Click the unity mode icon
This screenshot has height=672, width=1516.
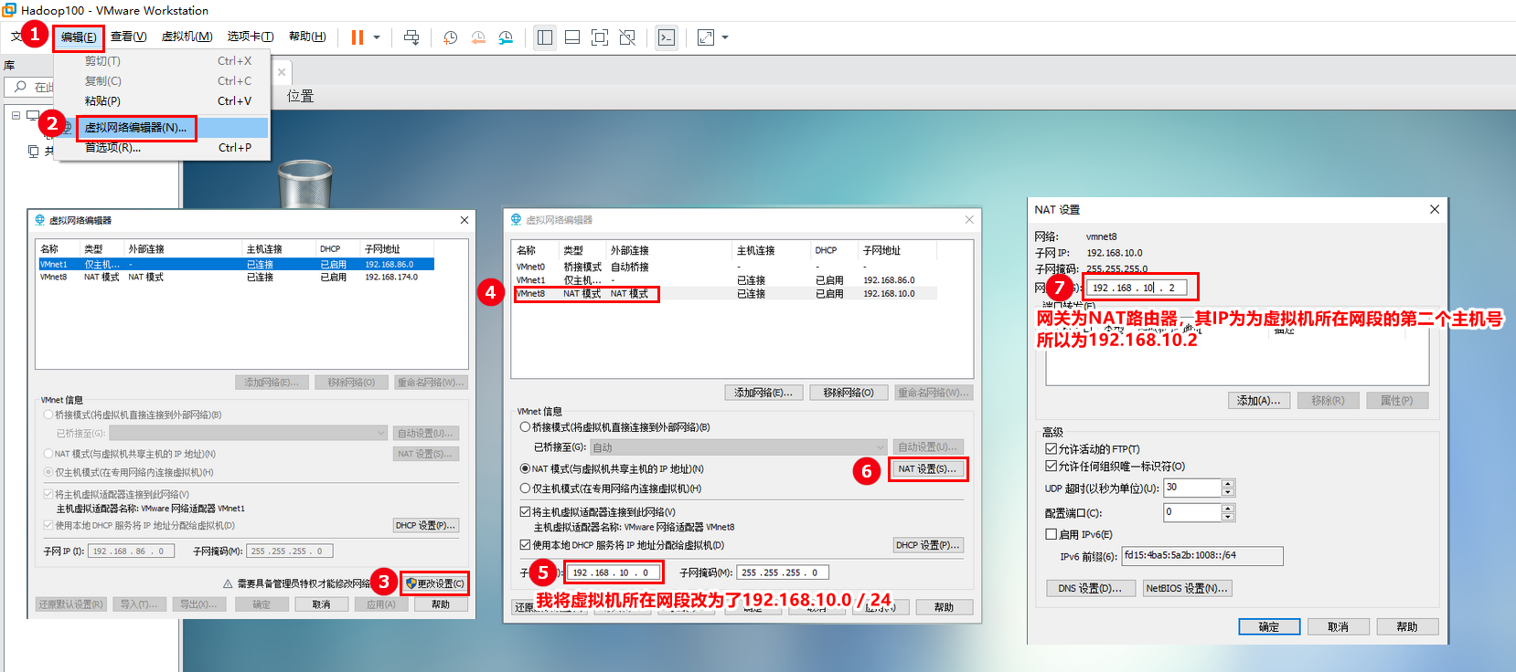[x=627, y=37]
